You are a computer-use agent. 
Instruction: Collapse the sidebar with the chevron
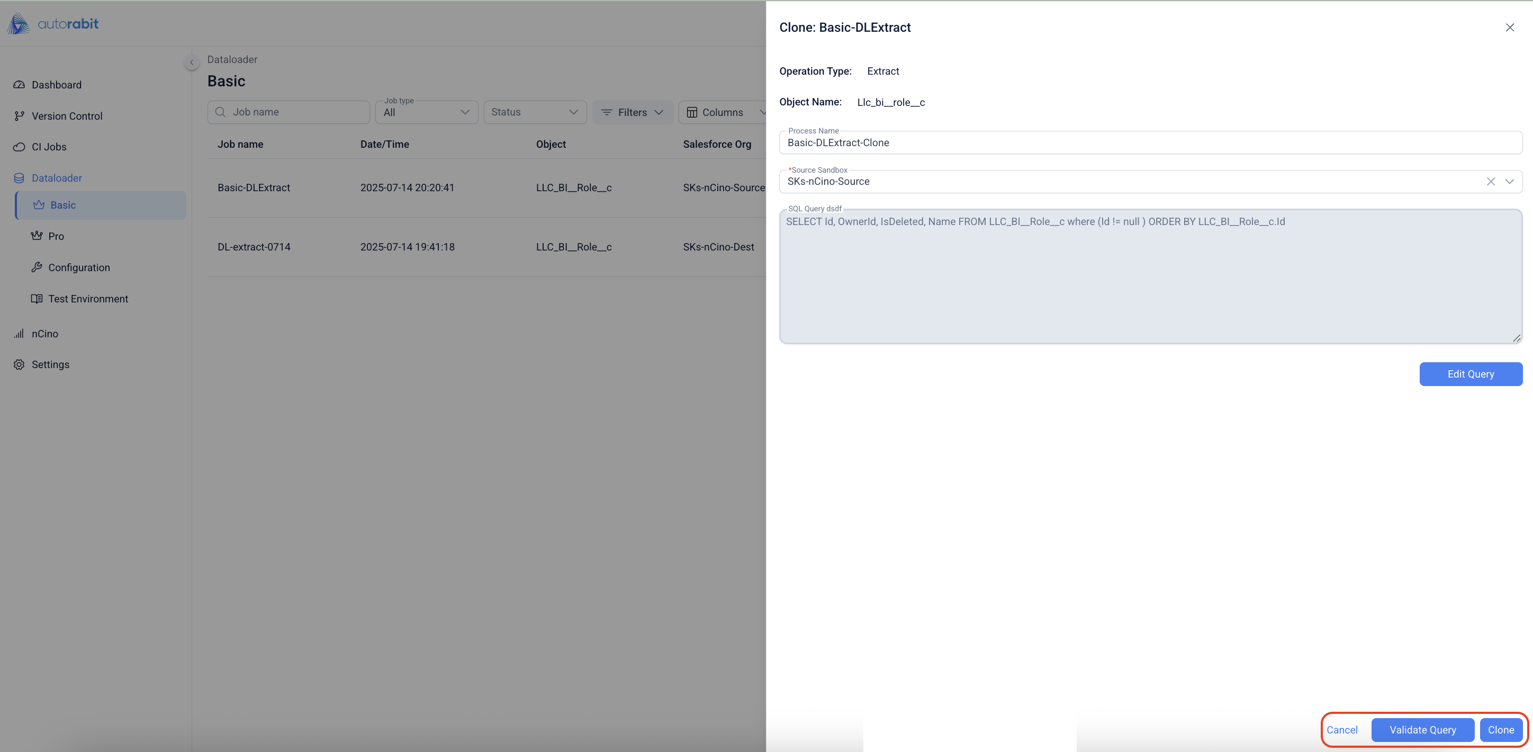[192, 62]
